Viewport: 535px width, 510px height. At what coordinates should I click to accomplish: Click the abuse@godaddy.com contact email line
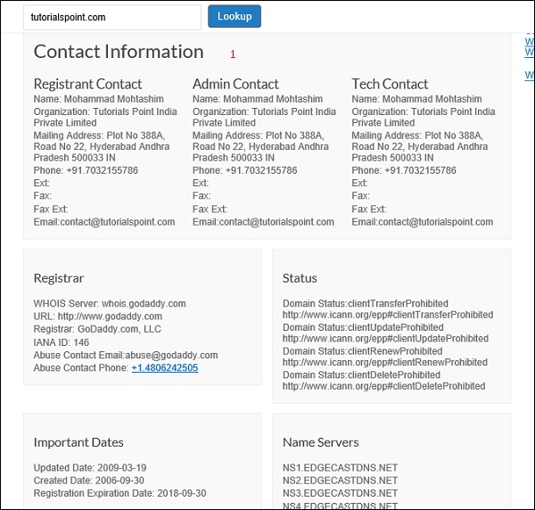[126, 355]
